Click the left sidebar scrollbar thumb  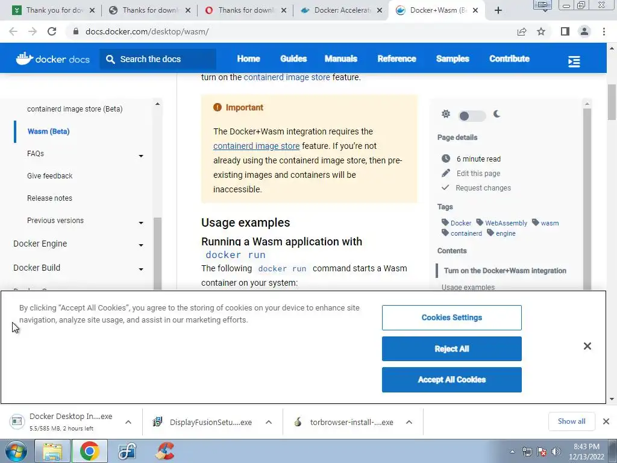pos(157,254)
